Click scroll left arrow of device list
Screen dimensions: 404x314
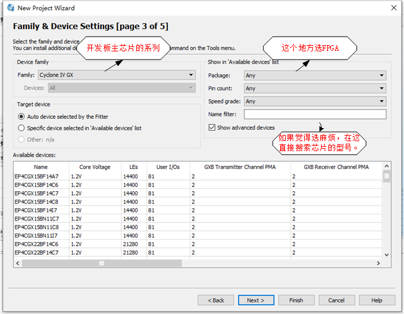pyautogui.click(x=17, y=263)
